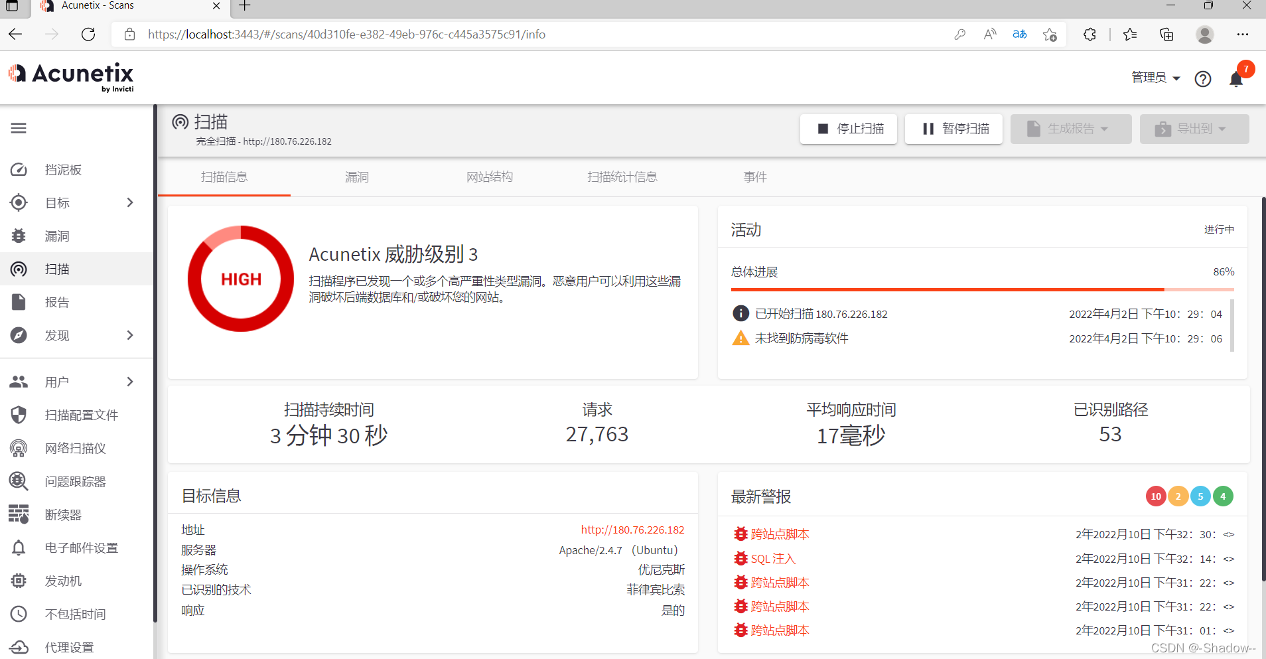Switch to the 网站结构 tab

tap(490, 177)
